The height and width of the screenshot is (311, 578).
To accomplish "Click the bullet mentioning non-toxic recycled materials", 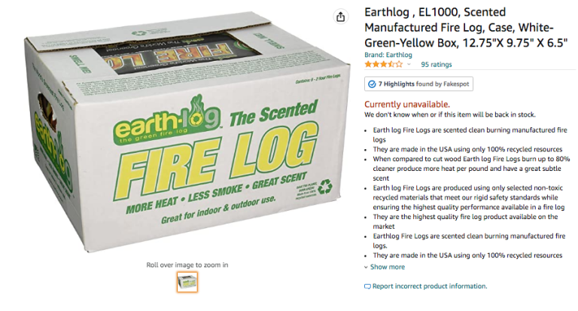I will [469, 197].
